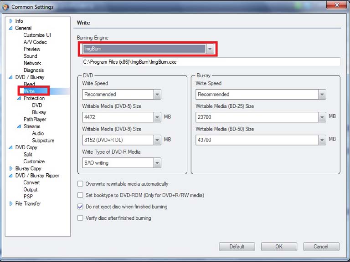Open Writable Media (BD-25) Size dropdown
Screen dimensions: 350x262
(322, 117)
